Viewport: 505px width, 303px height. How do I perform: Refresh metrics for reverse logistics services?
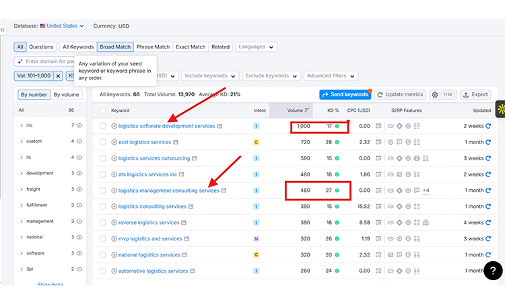pyautogui.click(x=488, y=222)
